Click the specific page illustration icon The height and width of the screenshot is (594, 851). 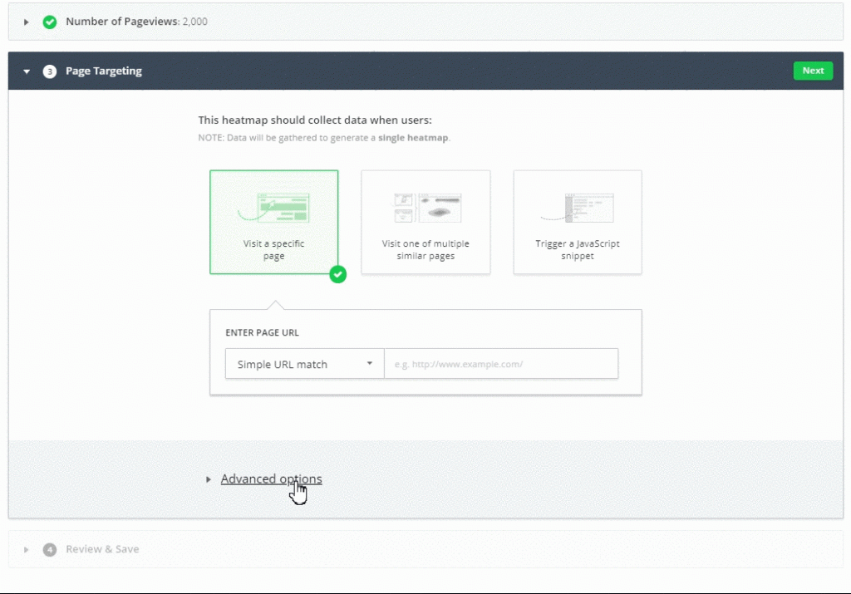pos(274,207)
